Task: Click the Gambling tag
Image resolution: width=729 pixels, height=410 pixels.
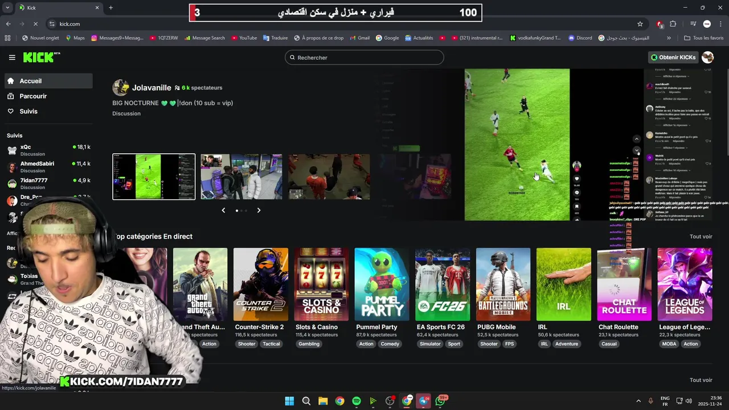Action: tap(309, 344)
